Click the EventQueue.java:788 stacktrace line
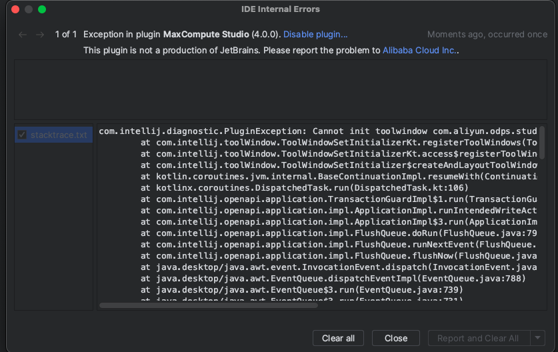This screenshot has width=558, height=352. (333, 278)
